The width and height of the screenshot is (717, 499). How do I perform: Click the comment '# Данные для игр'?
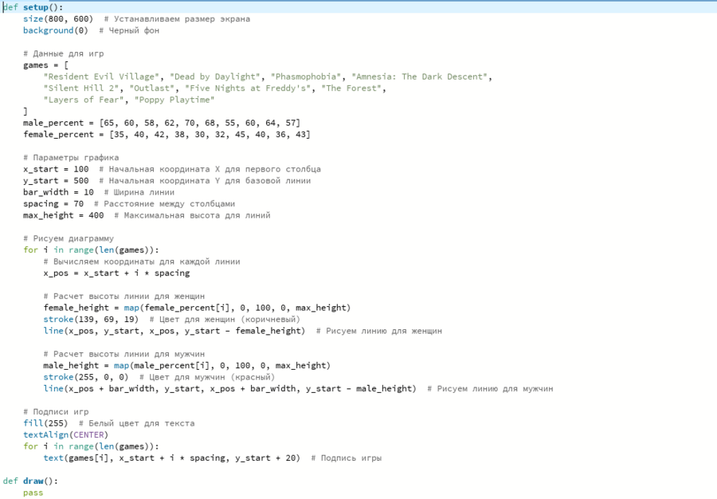pyautogui.click(x=64, y=53)
